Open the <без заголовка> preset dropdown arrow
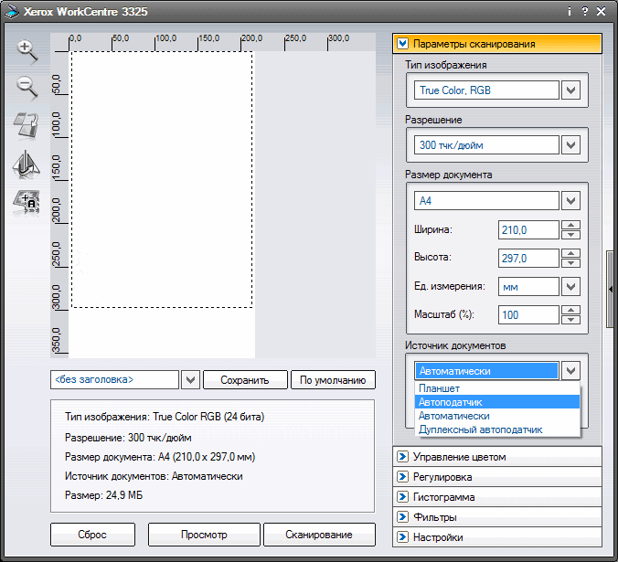618x562 pixels. (190, 379)
